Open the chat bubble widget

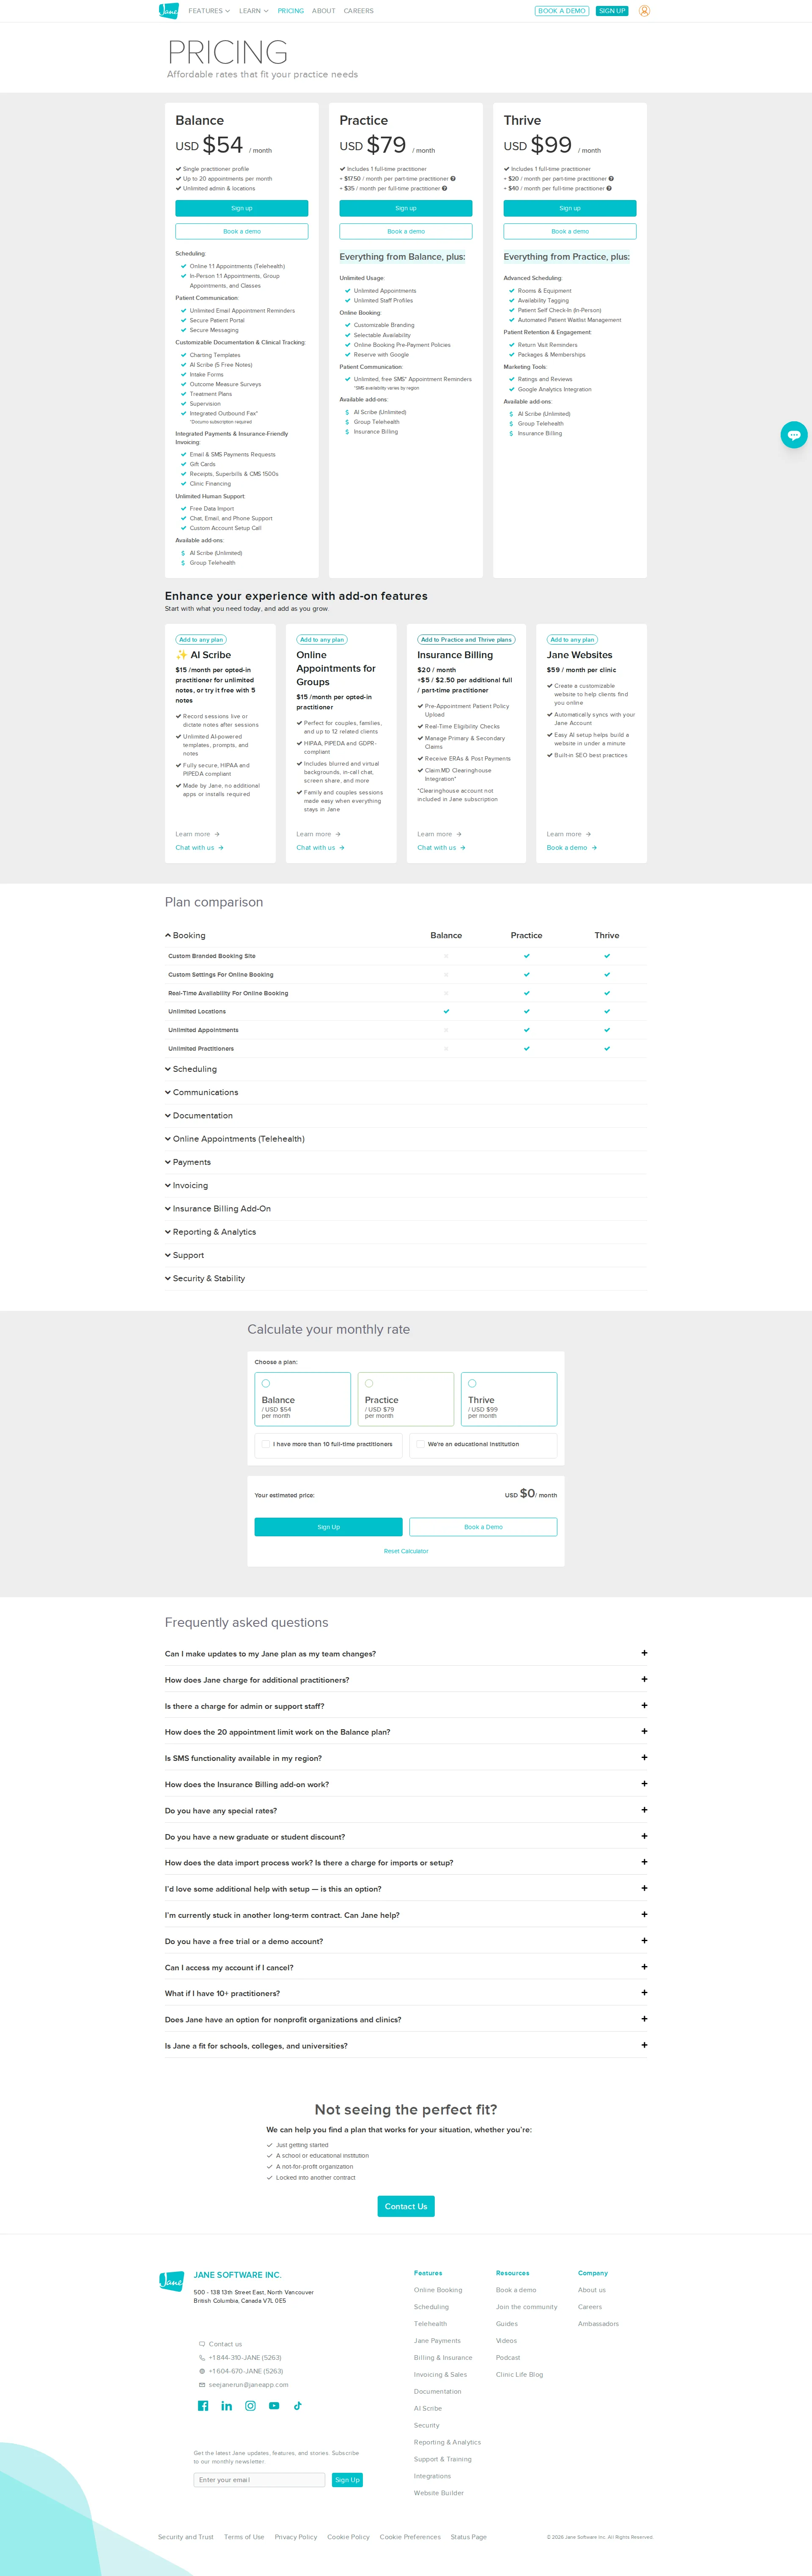tap(794, 434)
